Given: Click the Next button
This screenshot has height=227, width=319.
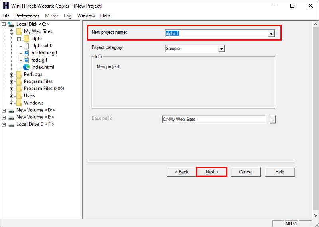Looking at the screenshot, I should [212, 172].
